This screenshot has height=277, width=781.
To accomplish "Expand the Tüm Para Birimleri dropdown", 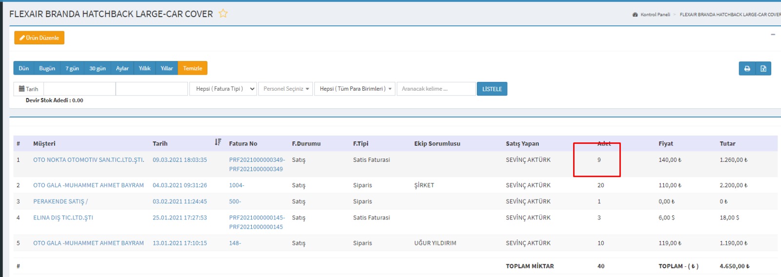I will coord(355,89).
